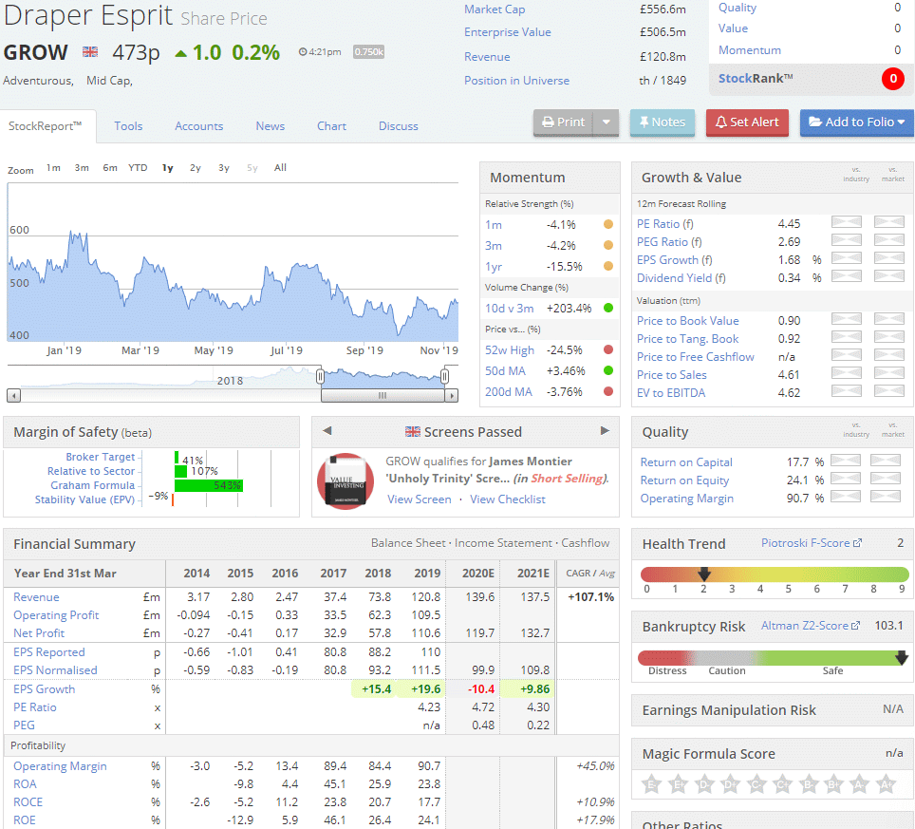Click the Print button

564,122
